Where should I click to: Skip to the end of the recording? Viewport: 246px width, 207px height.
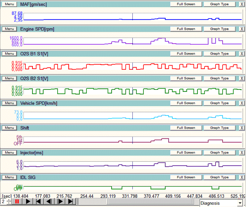pos(71,201)
